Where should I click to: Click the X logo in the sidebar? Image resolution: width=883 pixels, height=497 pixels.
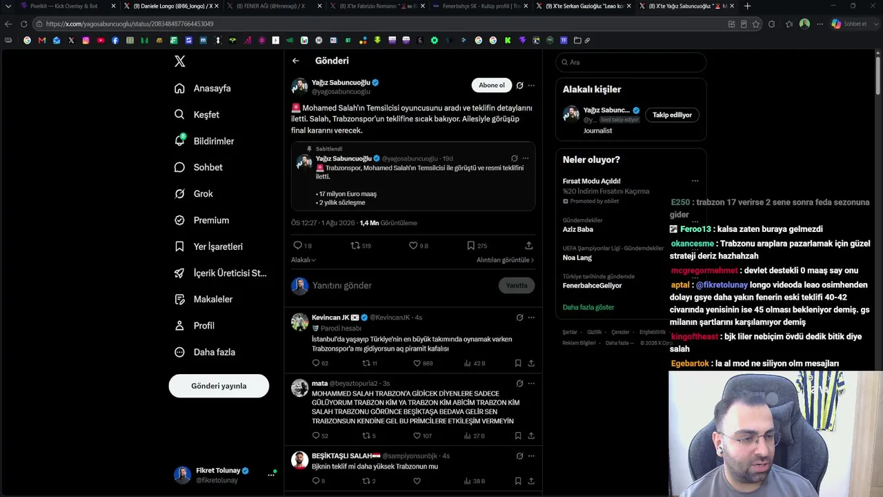pos(180,61)
